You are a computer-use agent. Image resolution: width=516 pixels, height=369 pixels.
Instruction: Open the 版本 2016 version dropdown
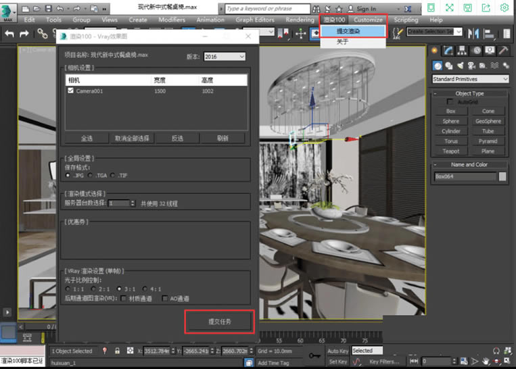225,57
